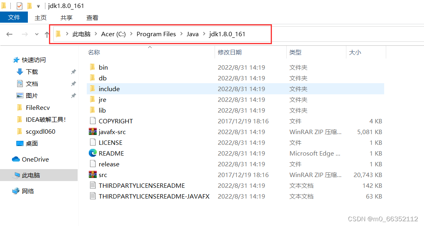Expand chevron before 此电脑 in address bar

click(67, 34)
